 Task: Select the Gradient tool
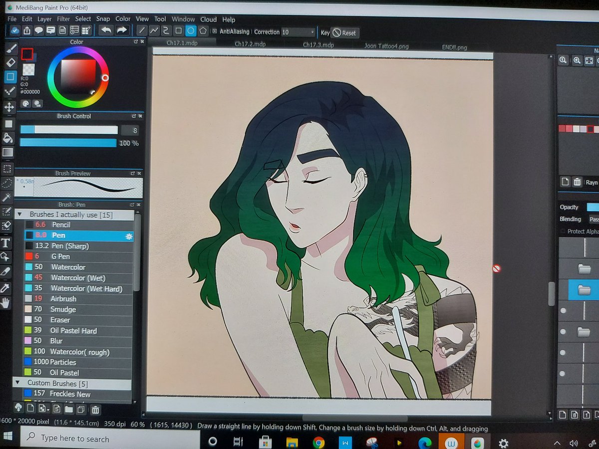pyautogui.click(x=8, y=152)
